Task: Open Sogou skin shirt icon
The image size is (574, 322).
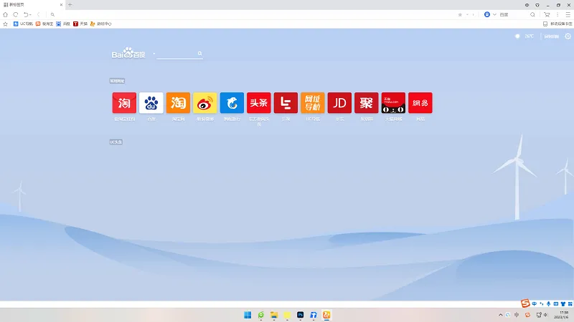Action: point(563,303)
